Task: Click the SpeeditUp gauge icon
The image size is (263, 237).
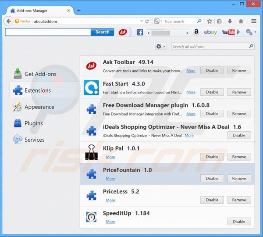Action: 91,217
